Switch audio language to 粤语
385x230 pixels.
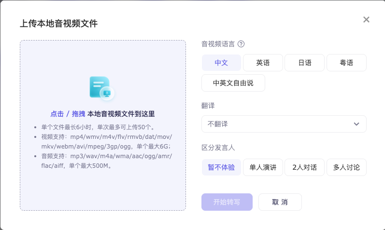click(x=346, y=63)
